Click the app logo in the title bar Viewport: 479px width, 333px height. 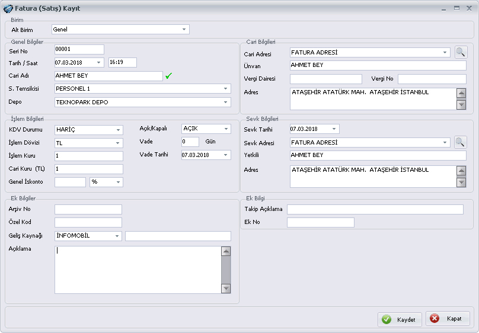[8, 8]
